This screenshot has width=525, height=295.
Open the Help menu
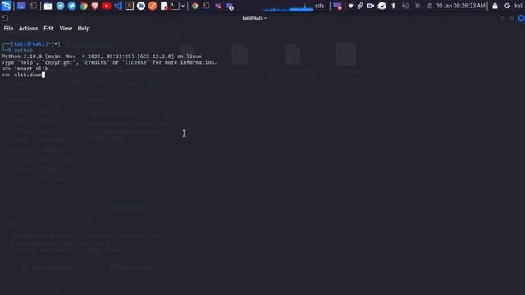tap(84, 29)
